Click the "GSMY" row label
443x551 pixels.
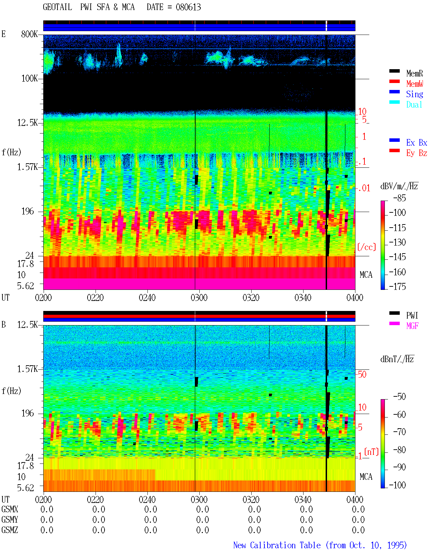[10, 520]
